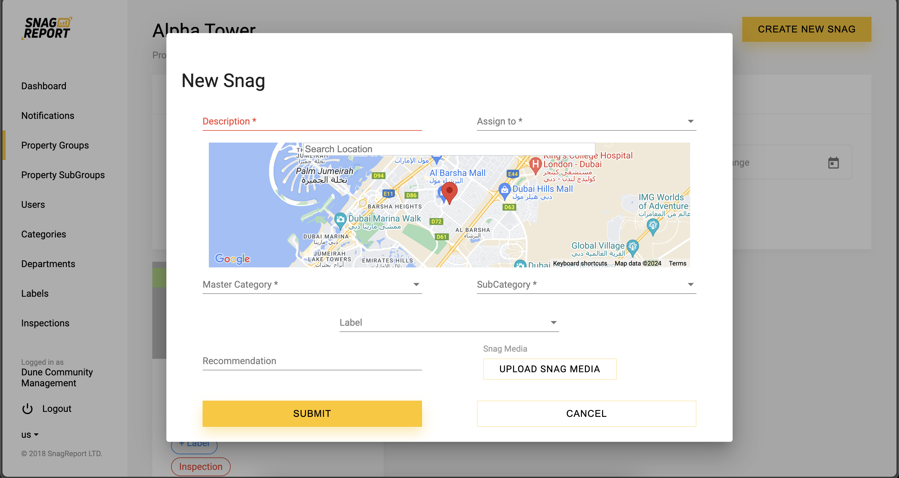The height and width of the screenshot is (478, 899).
Task: Expand the Master Category dropdown
Action: pos(312,285)
